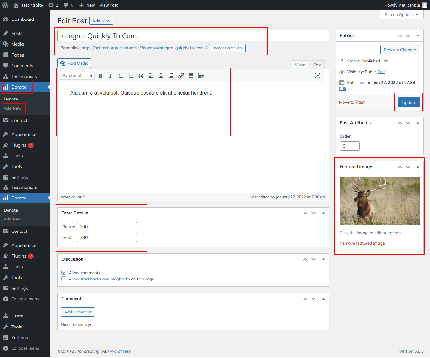Click Edit link next to Status Published
Viewport: 430px width, 358px height.
pos(385,61)
